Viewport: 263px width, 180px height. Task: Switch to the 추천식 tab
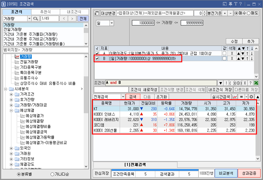tap(45, 12)
